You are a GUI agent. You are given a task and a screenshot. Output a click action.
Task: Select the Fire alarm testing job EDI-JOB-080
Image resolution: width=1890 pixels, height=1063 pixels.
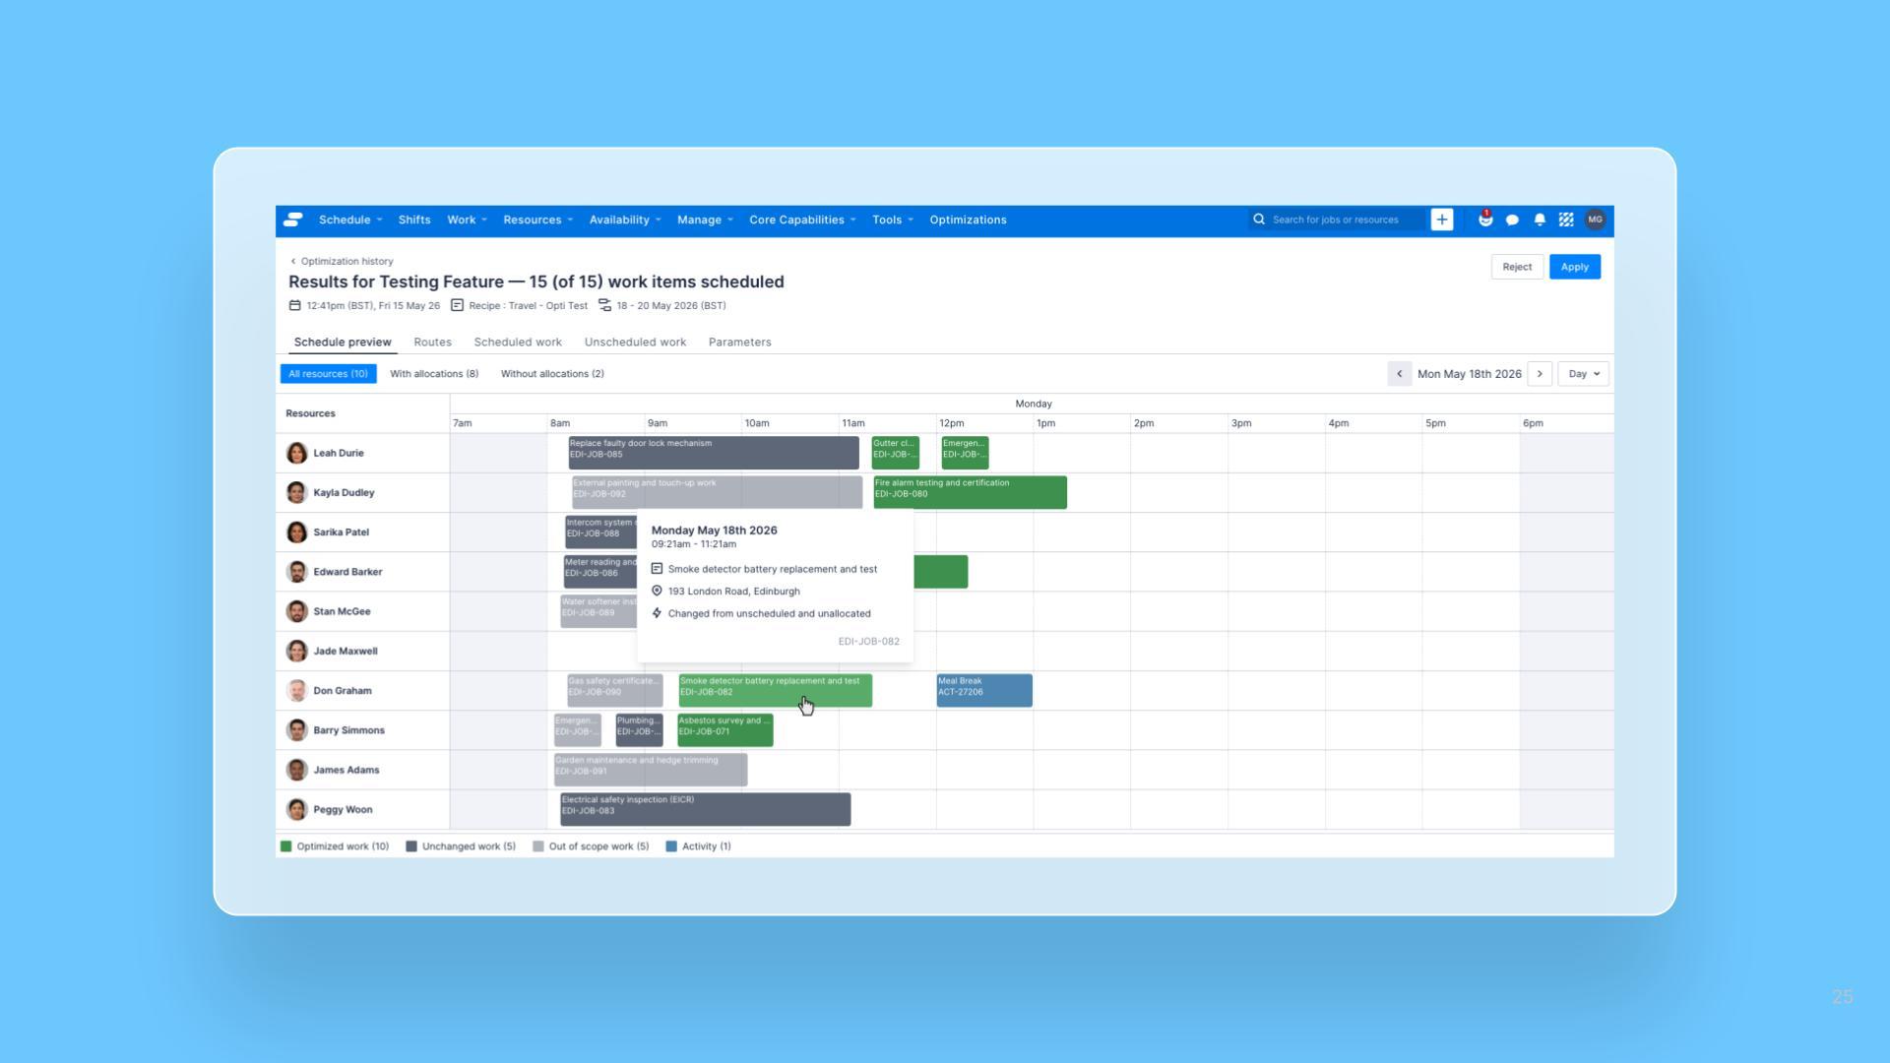[970, 492]
